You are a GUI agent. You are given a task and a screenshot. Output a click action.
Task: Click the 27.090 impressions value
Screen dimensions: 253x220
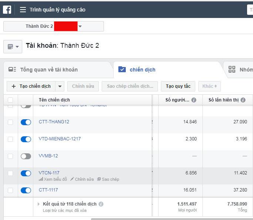pos(240,122)
